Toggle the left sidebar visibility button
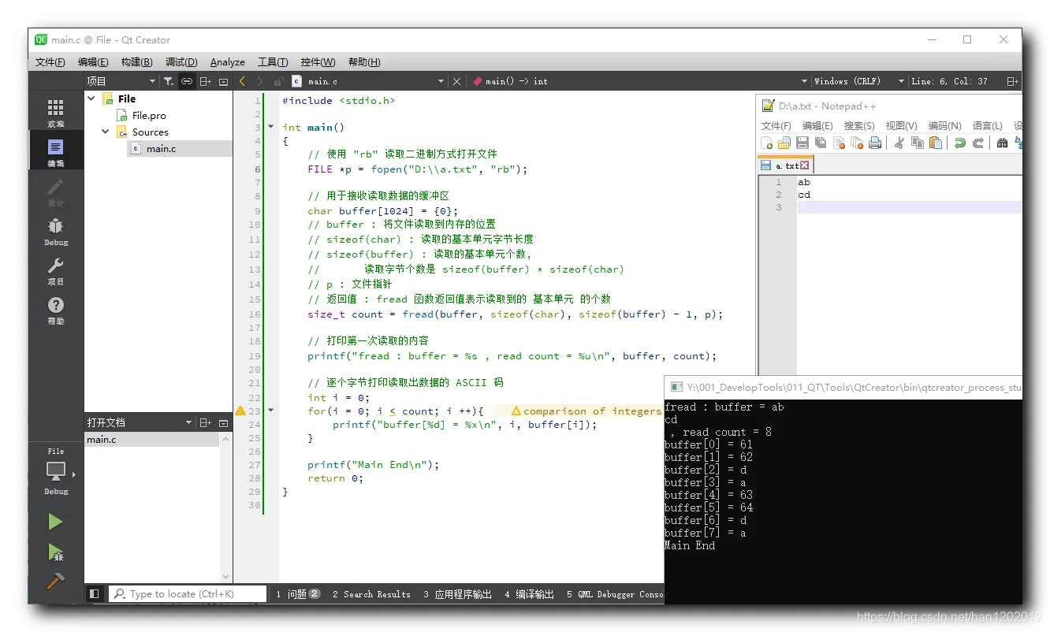Image resolution: width=1050 pixels, height=632 pixels. point(95,593)
